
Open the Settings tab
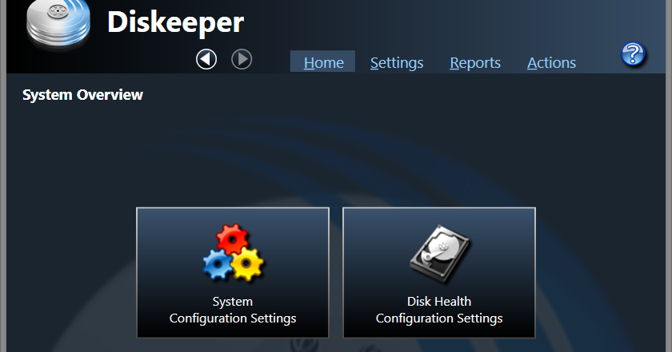(397, 63)
